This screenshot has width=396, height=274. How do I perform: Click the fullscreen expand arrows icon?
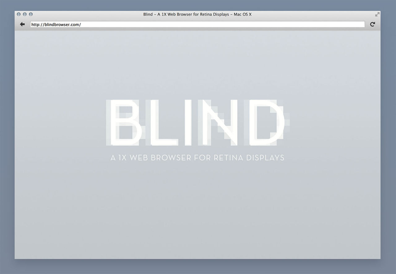click(377, 14)
